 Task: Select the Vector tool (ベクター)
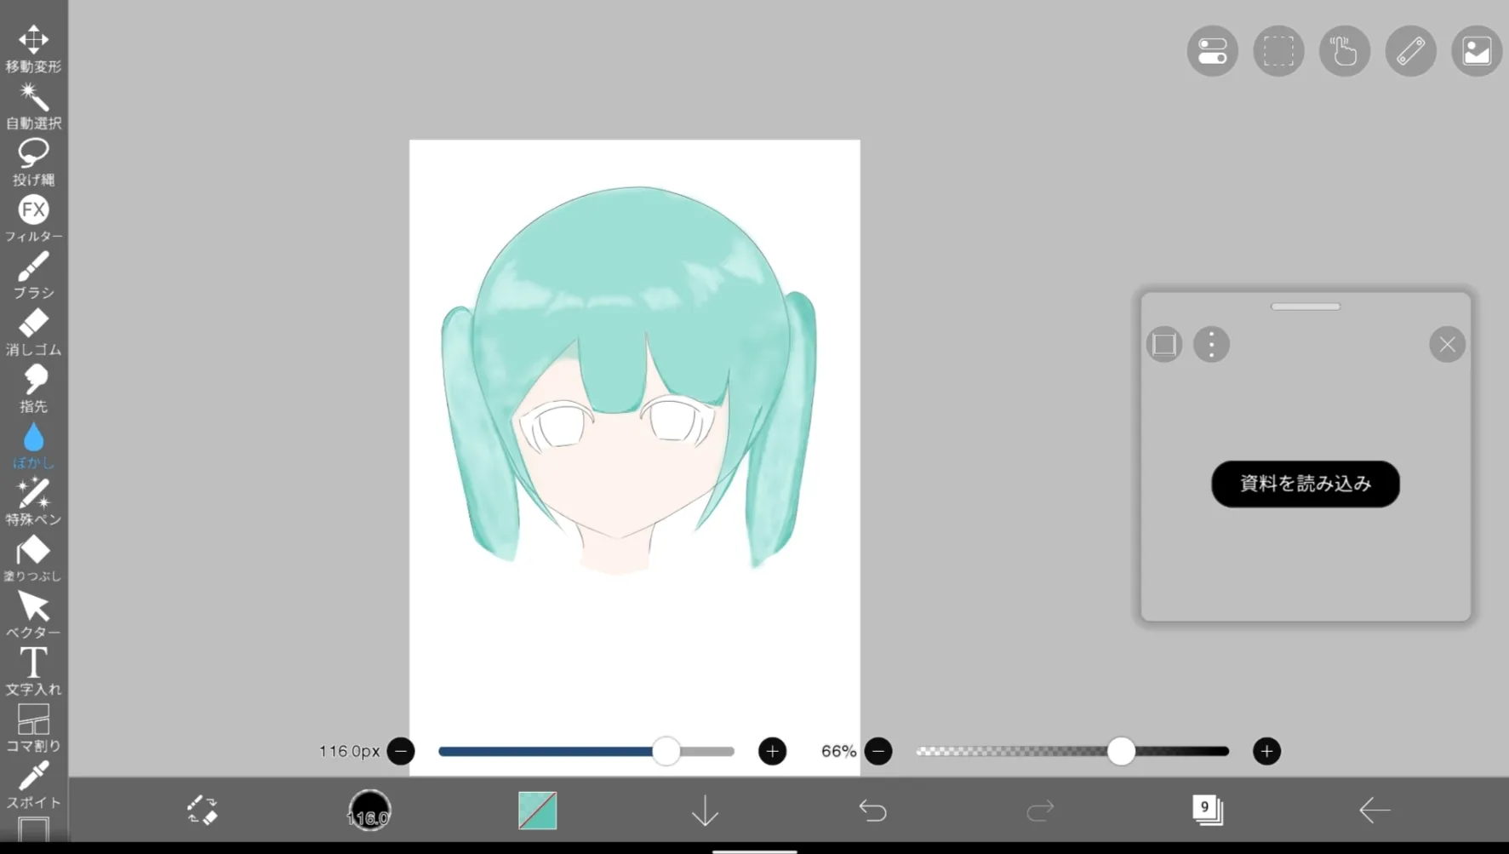click(x=33, y=615)
